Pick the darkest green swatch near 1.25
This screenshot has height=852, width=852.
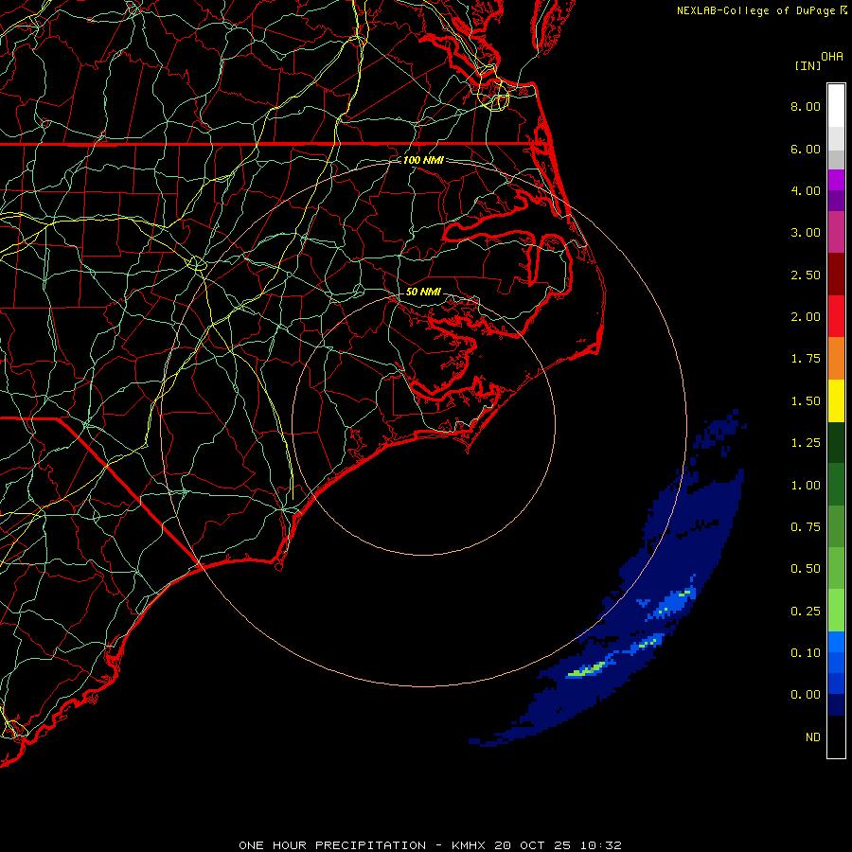836,442
